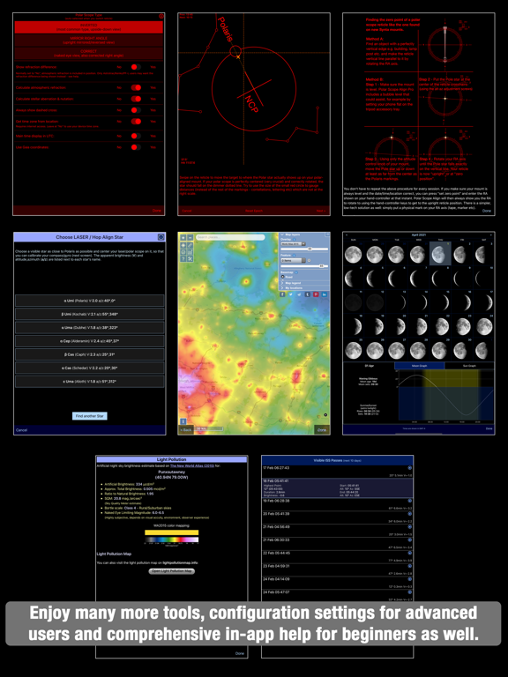This screenshot has height=677, width=508.
Task: Expand the 19 Feb 06:28:38 ISS pass
Action: [x=410, y=501]
